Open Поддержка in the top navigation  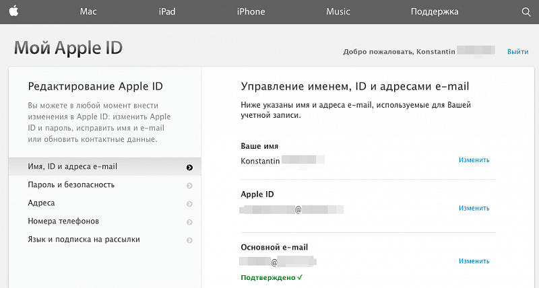434,11
